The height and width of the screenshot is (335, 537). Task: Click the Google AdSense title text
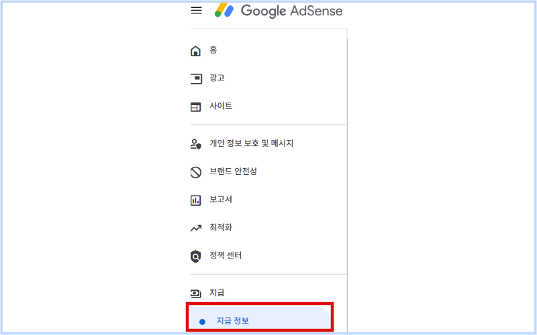(291, 11)
